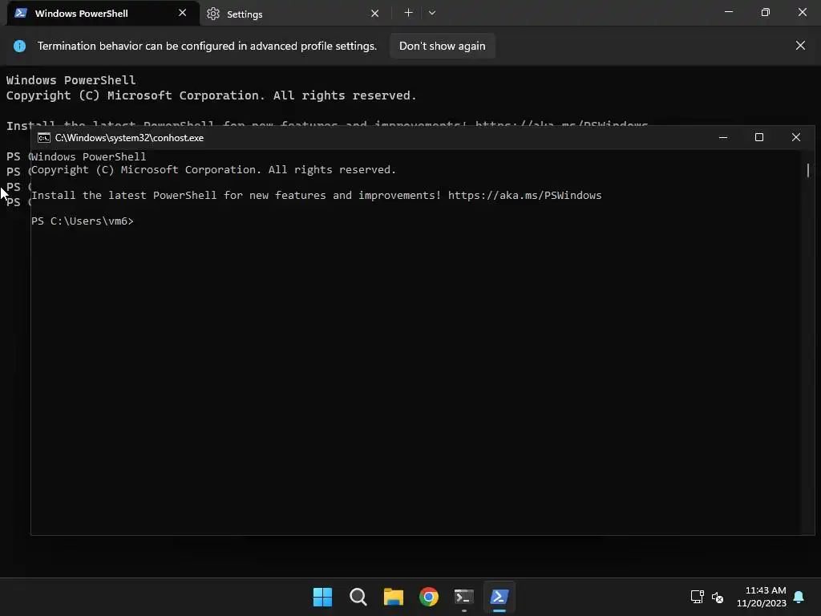Image resolution: width=821 pixels, height=616 pixels.
Task: Close the conhost.exe window
Action: (796, 137)
